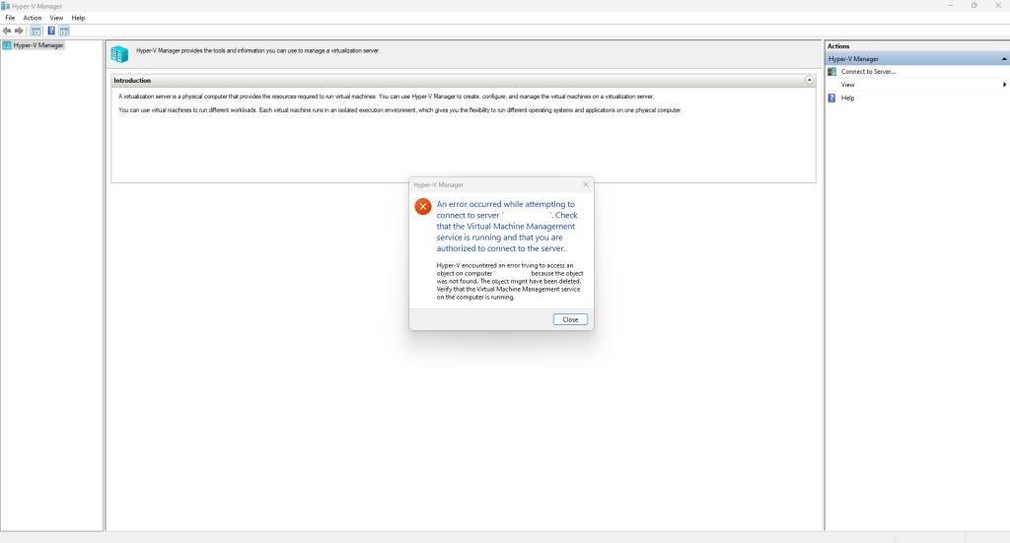Click the Help icon in Actions pane

click(x=832, y=98)
